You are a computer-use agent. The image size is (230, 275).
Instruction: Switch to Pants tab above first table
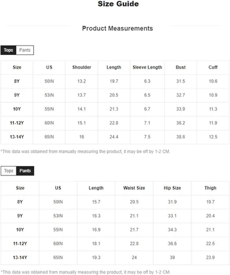pos(25,50)
